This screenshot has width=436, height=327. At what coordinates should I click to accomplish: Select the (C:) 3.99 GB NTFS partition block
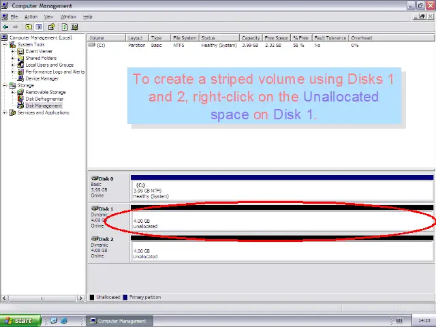tap(282, 188)
